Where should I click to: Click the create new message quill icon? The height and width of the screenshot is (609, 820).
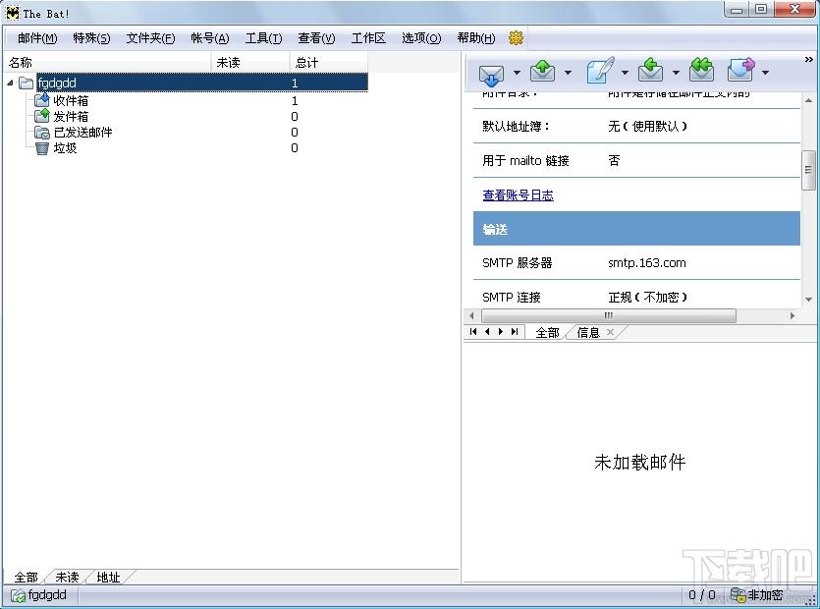point(600,71)
